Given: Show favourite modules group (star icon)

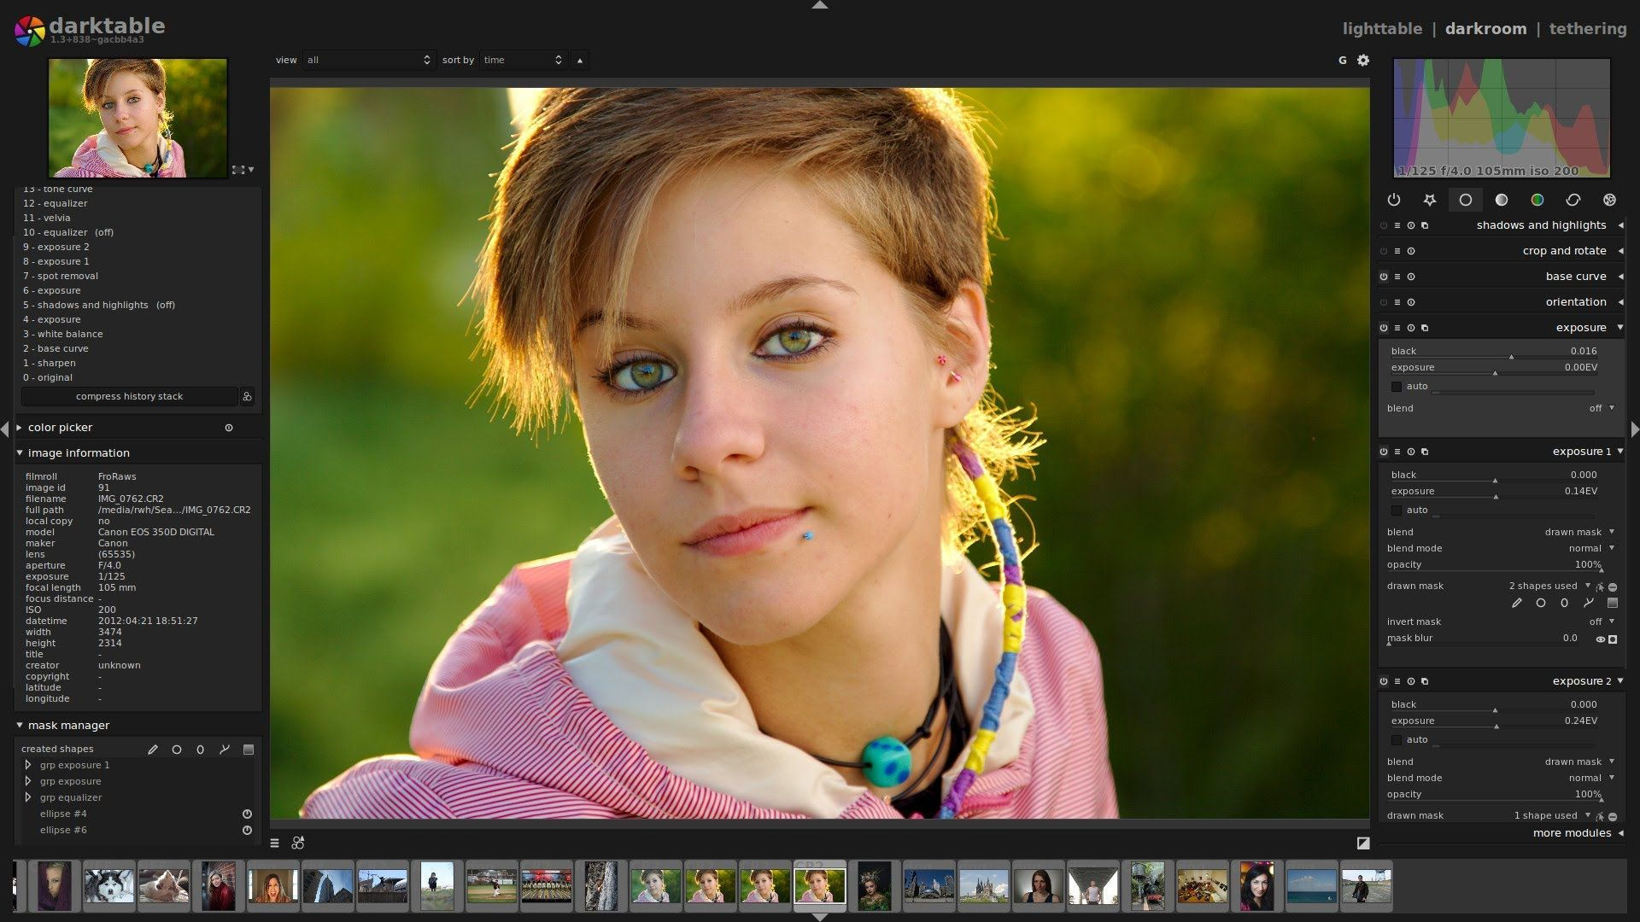Looking at the screenshot, I should [1430, 200].
